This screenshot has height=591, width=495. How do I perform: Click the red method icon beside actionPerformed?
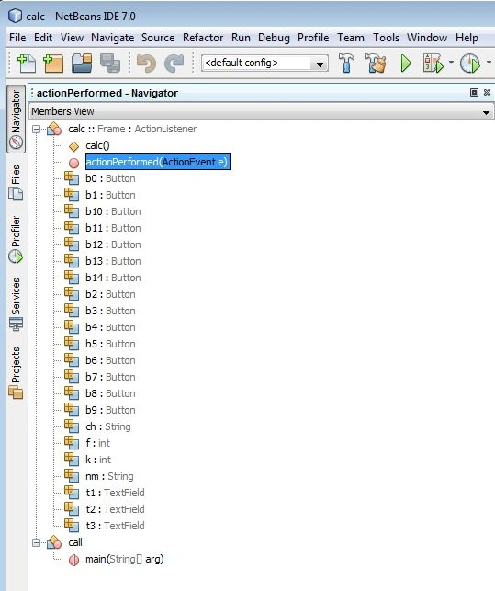click(x=73, y=163)
